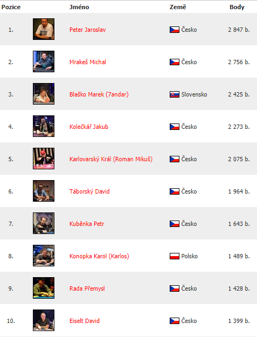Screen dimensions: 257x337
Task: Click the Czech flag in Kuběnka Petr's row
Action: (175, 224)
